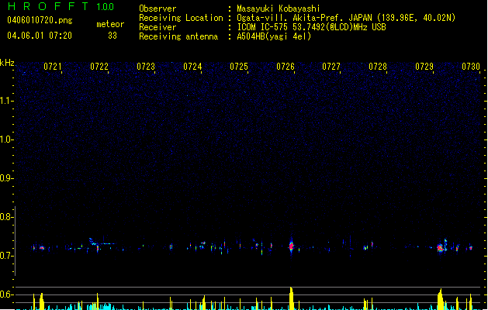
Task: Click the 0.7 kHz axis label
Action: point(6,256)
